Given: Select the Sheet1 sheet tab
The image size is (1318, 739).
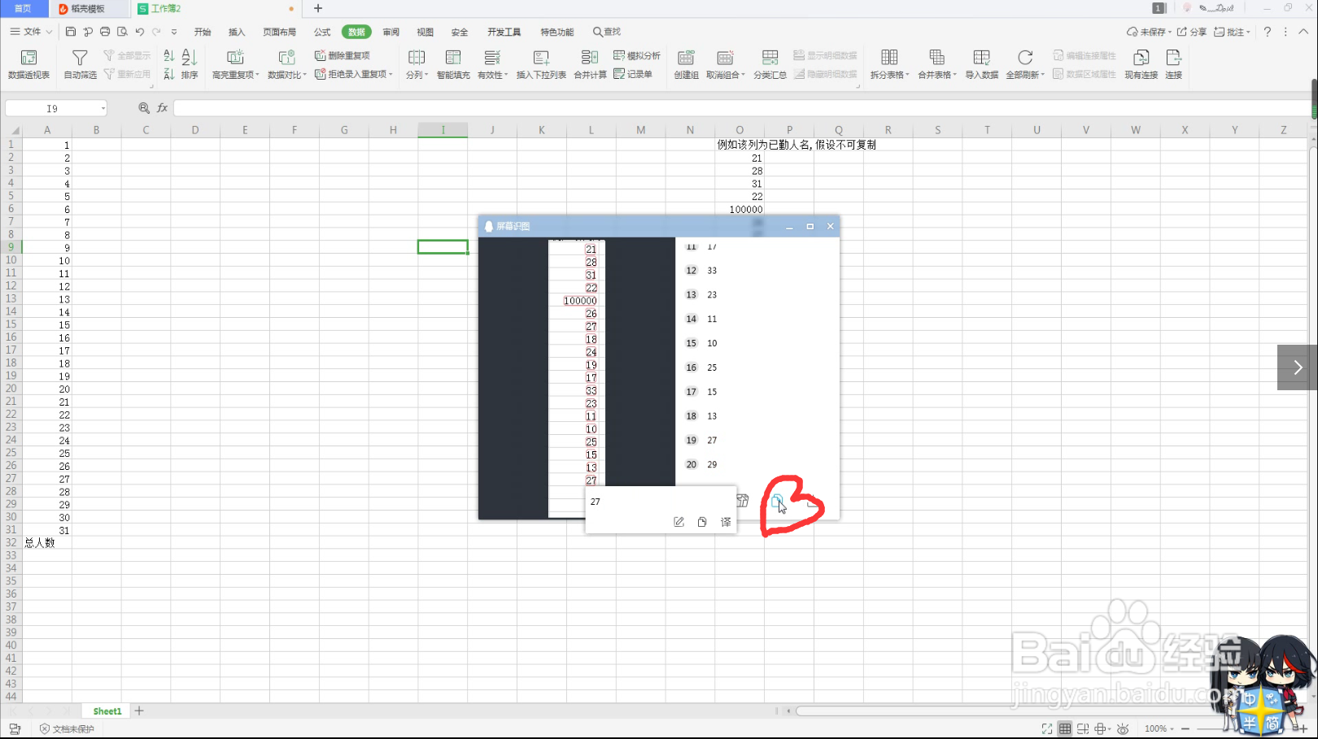Looking at the screenshot, I should [107, 711].
